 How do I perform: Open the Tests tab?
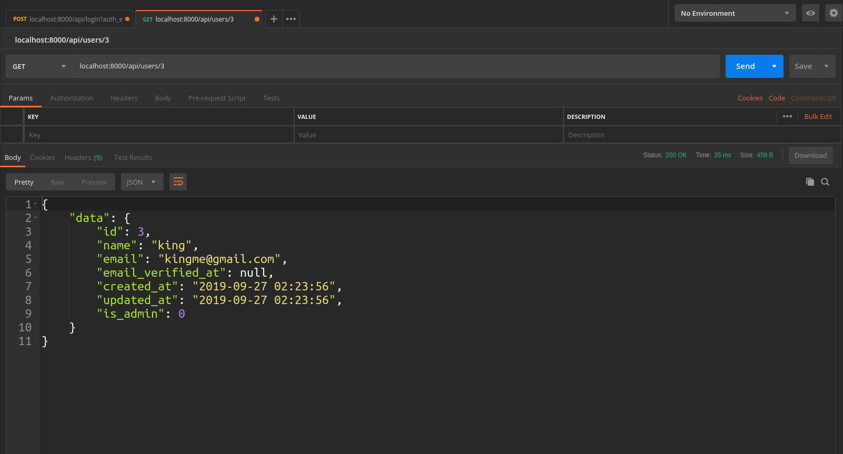click(272, 98)
